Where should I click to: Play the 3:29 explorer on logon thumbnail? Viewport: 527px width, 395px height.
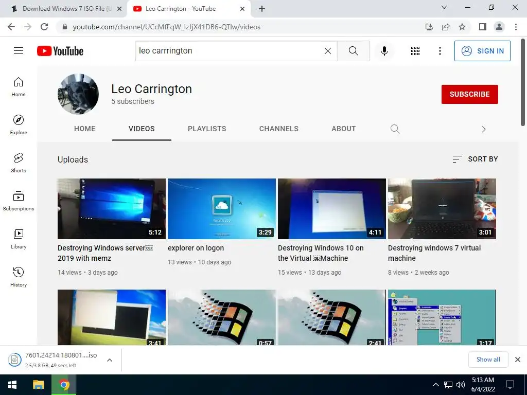[x=222, y=209]
